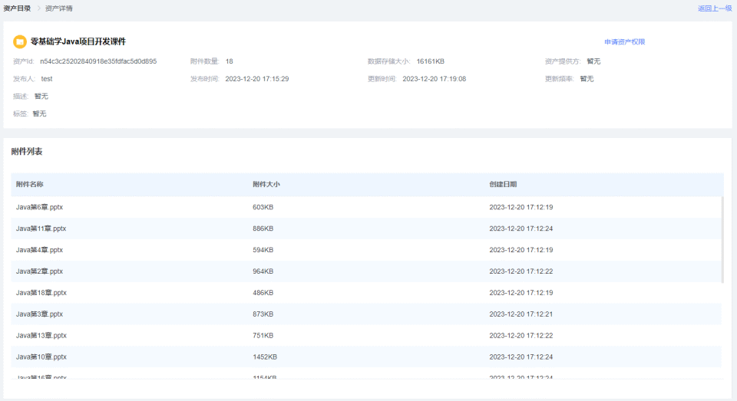Select row Java第2章.pptx
Viewport: 737px width, 401px height.
point(366,271)
